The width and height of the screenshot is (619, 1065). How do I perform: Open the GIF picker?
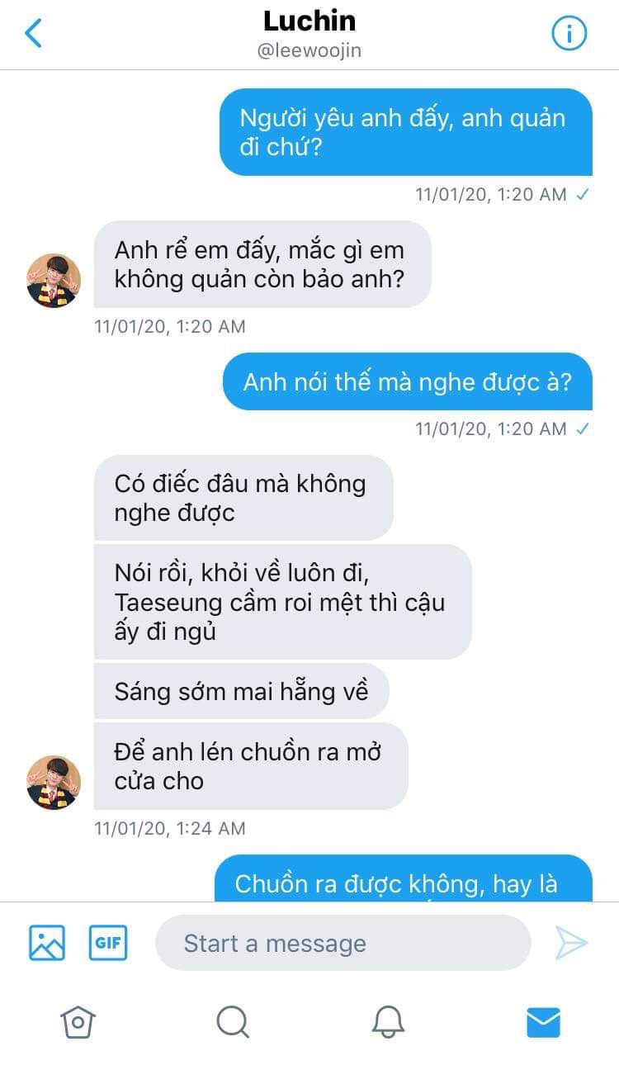[x=108, y=942]
